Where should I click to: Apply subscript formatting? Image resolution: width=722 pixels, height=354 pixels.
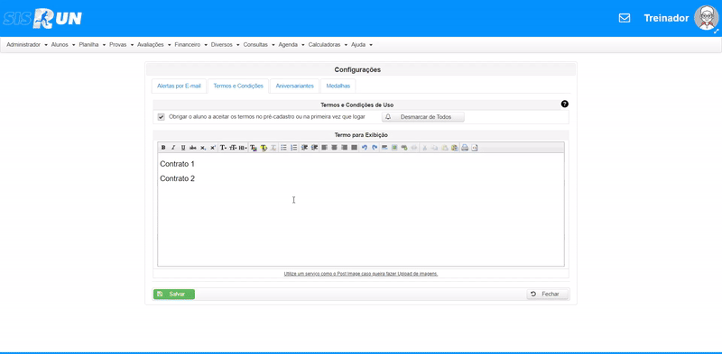202,148
